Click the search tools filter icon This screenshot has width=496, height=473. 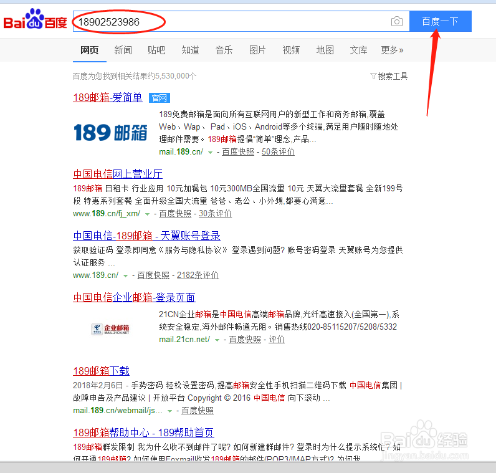[373, 76]
